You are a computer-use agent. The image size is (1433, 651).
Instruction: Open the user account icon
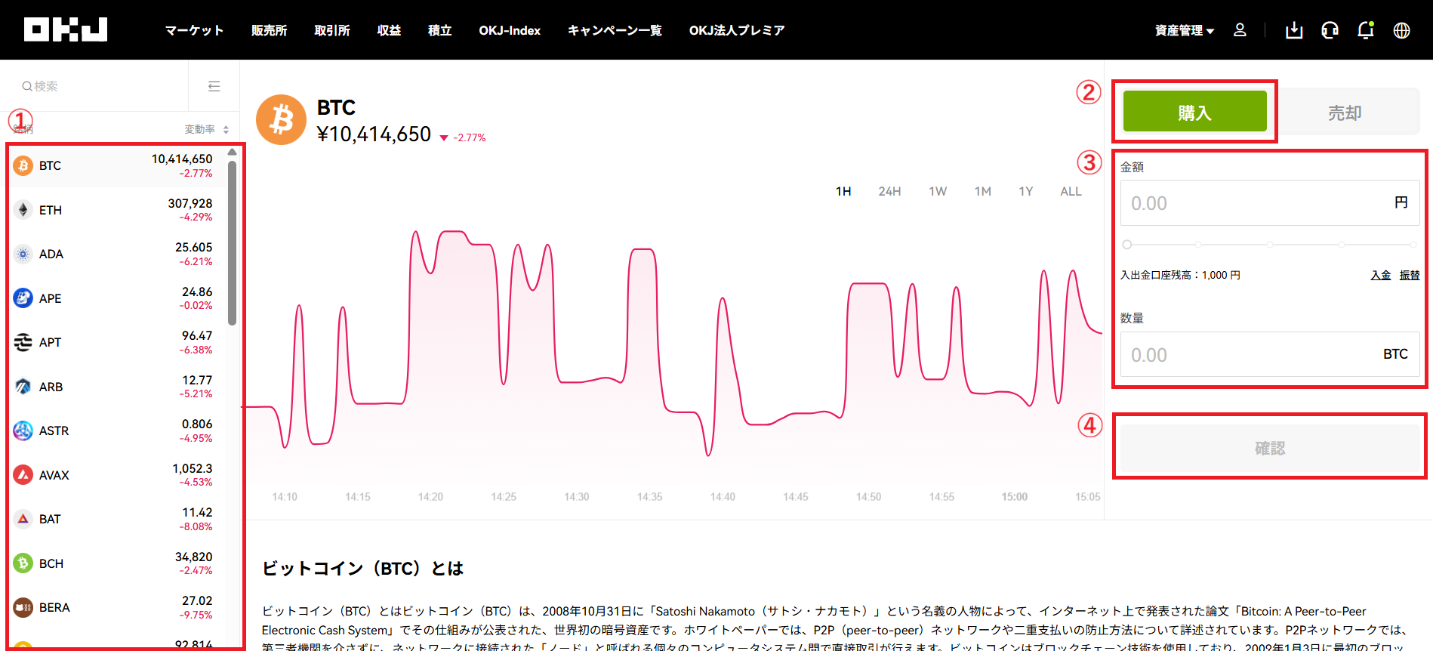[1240, 30]
